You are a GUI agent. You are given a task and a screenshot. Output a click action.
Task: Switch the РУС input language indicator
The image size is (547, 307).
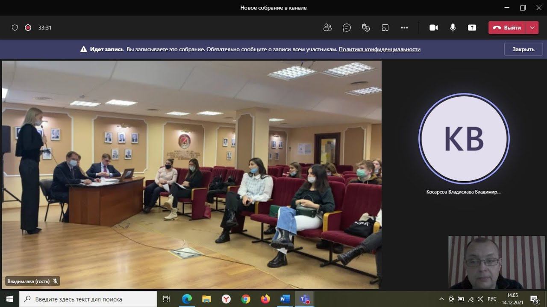click(x=492, y=299)
